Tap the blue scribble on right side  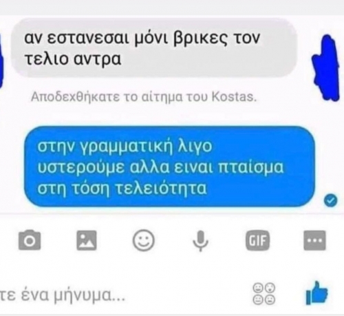coord(326,67)
